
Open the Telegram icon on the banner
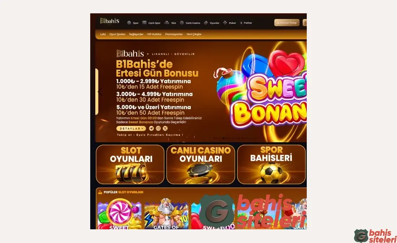pyautogui.click(x=152, y=128)
